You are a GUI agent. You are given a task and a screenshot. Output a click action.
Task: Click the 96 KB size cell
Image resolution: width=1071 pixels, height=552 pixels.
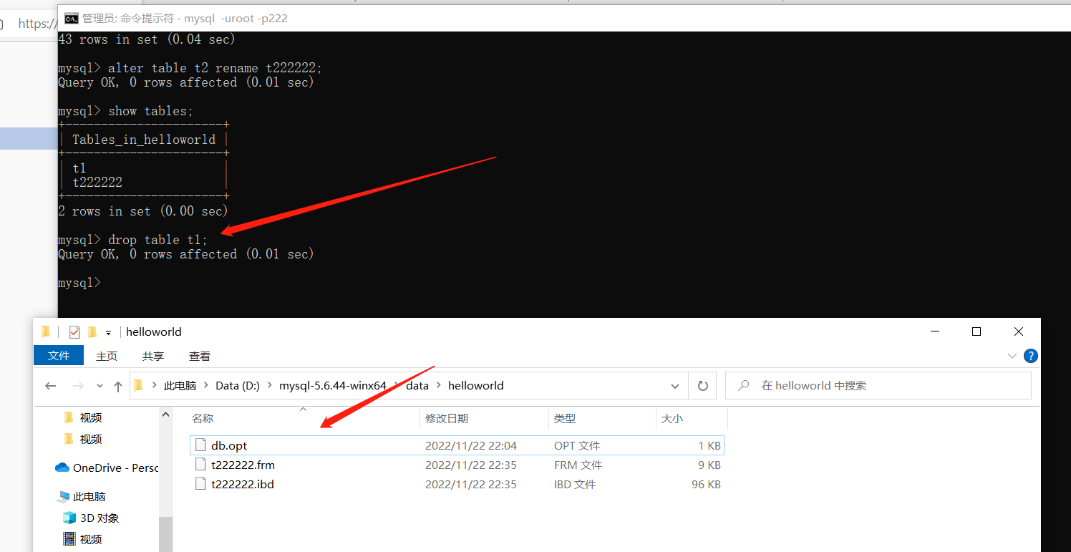706,484
